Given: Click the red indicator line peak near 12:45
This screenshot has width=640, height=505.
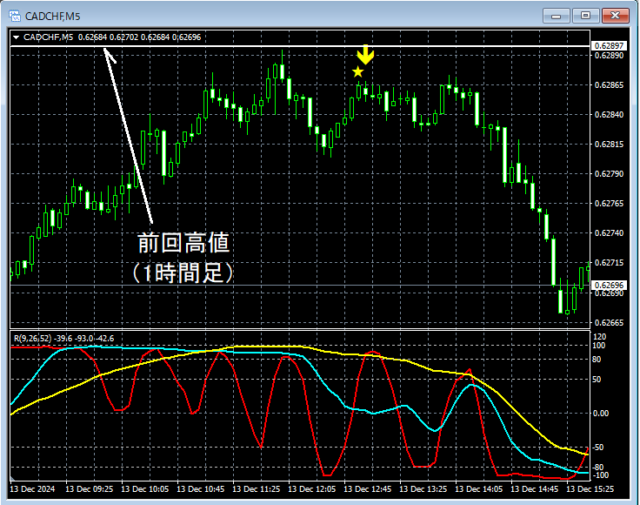Looking at the screenshot, I should click(372, 352).
